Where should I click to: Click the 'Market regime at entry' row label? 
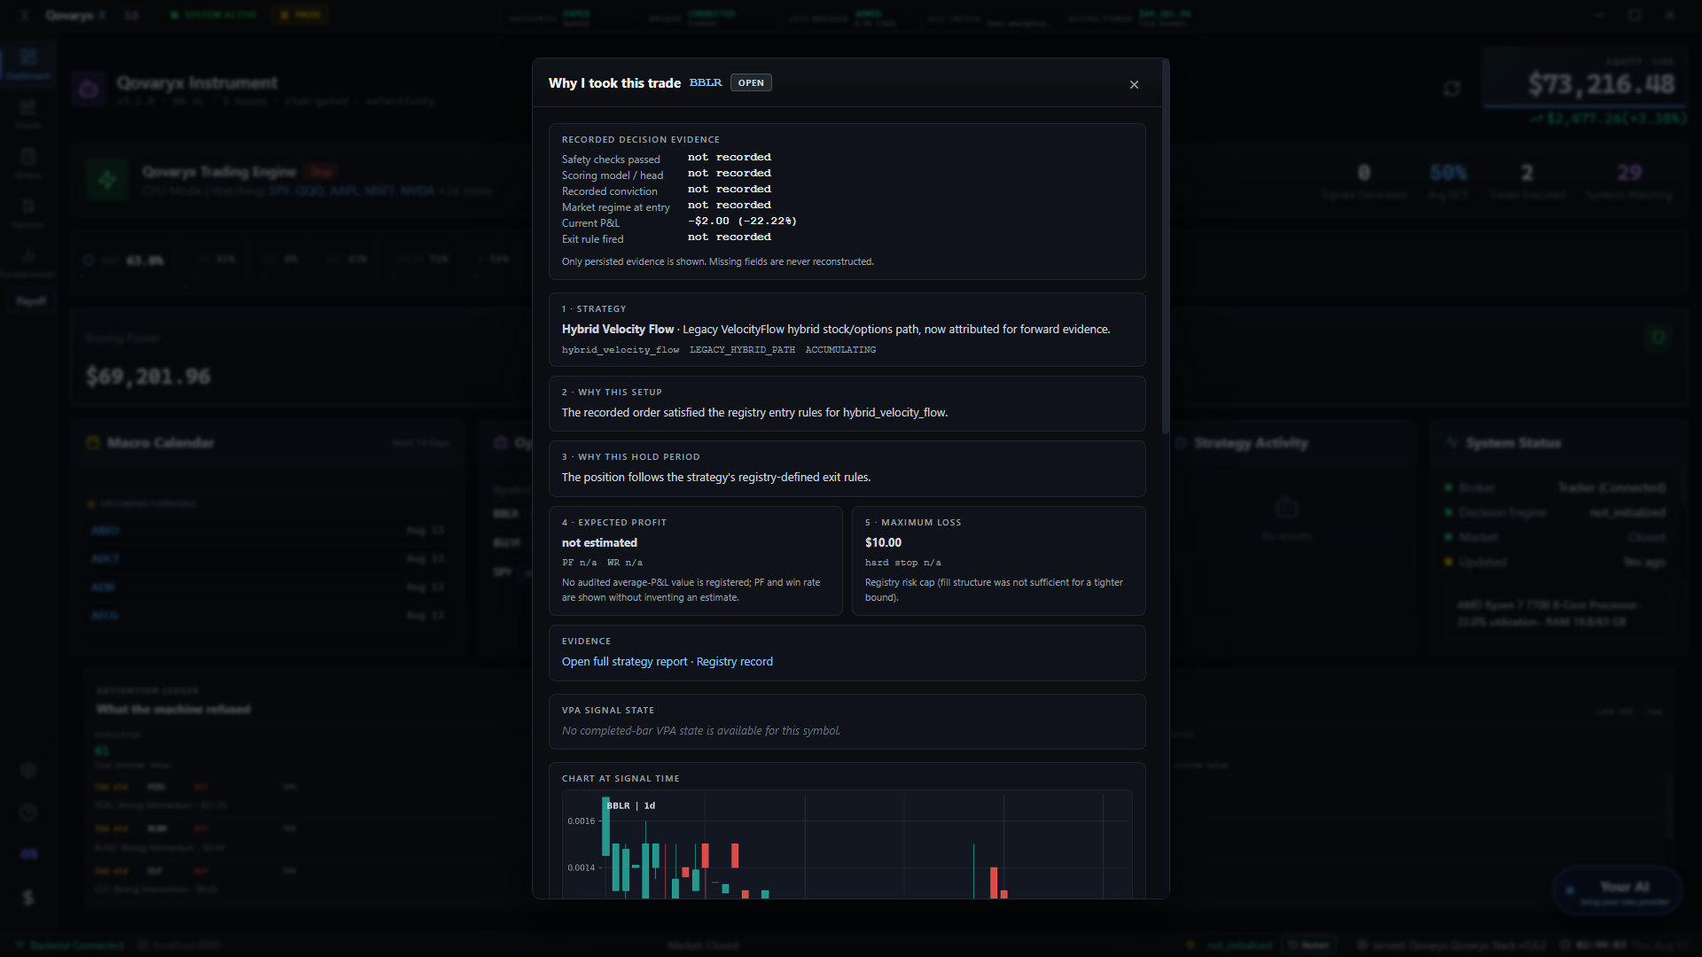click(x=616, y=207)
